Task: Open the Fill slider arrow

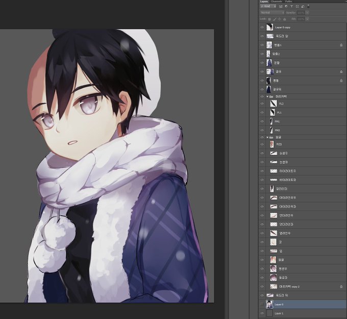Action: coord(307,19)
